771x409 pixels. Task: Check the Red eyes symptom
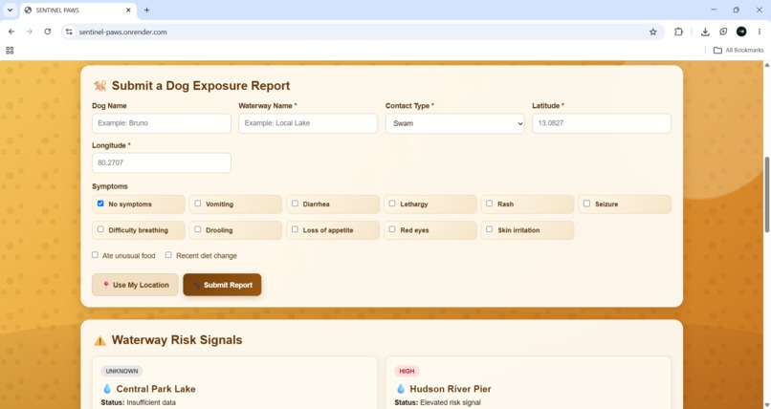(x=392, y=229)
